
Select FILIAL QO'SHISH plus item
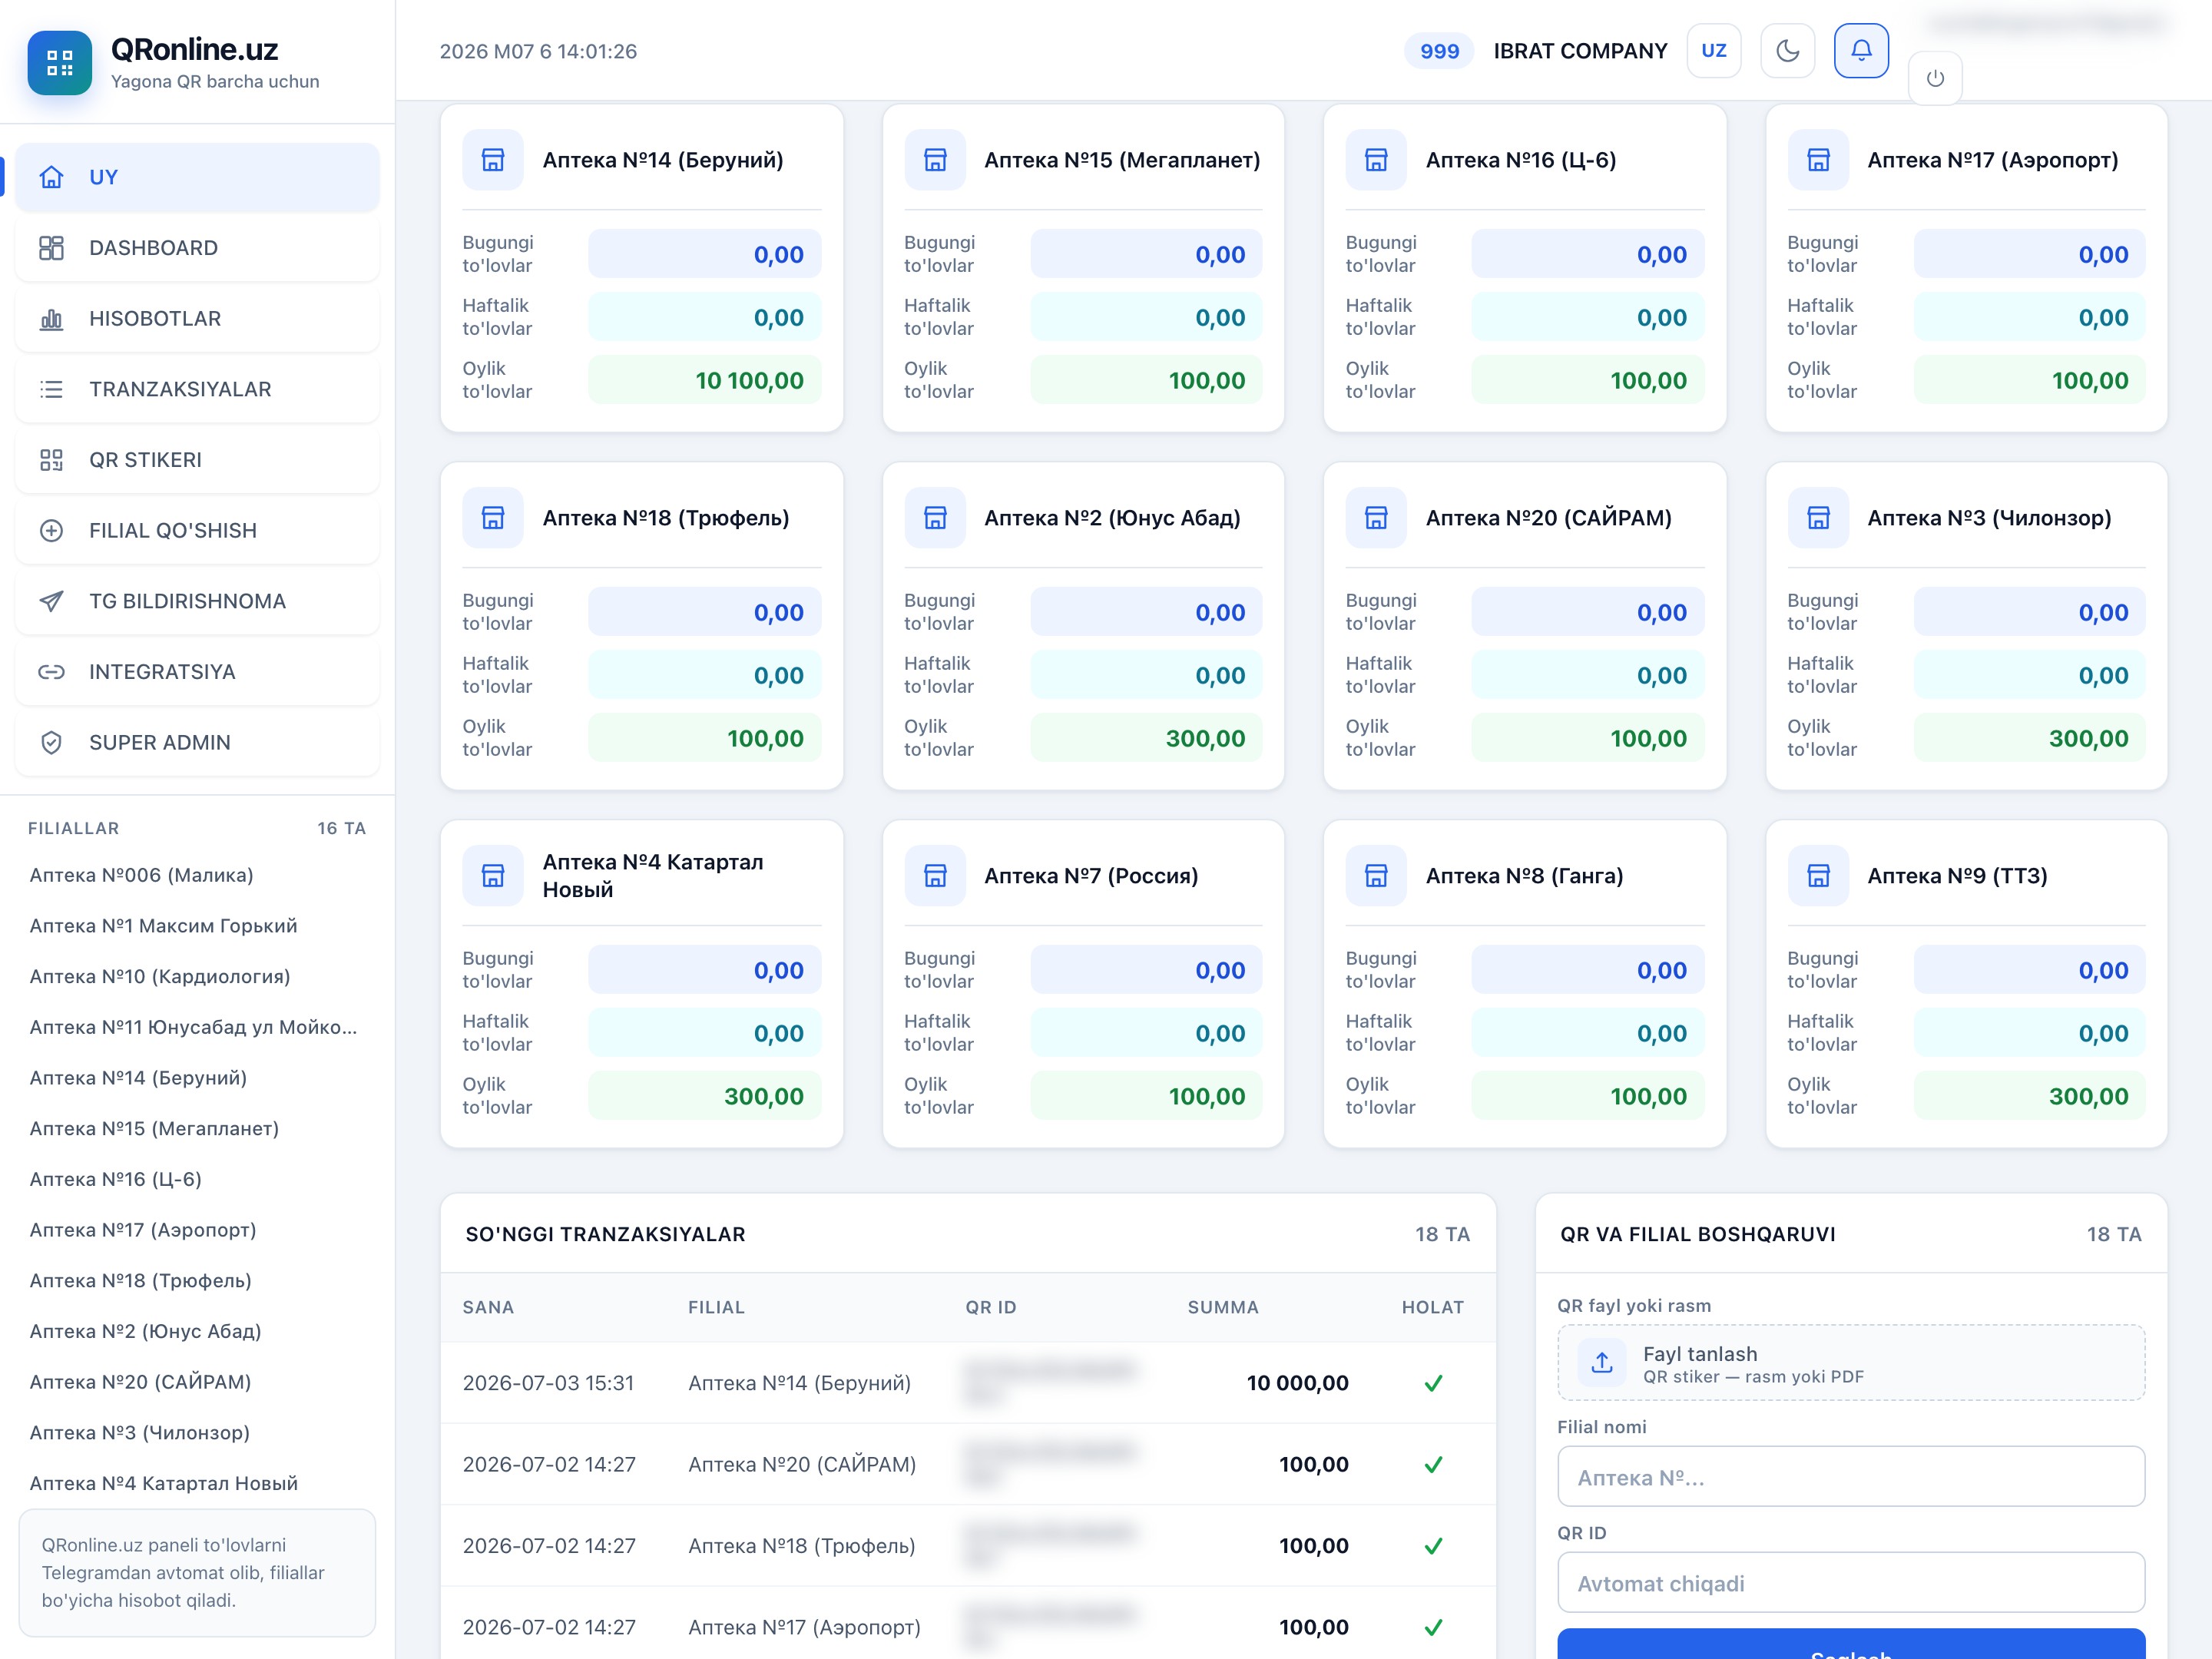click(197, 531)
